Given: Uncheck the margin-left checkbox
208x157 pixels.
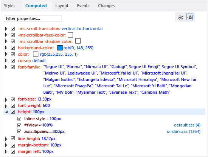Looking at the screenshot, I should click(x=13, y=152).
